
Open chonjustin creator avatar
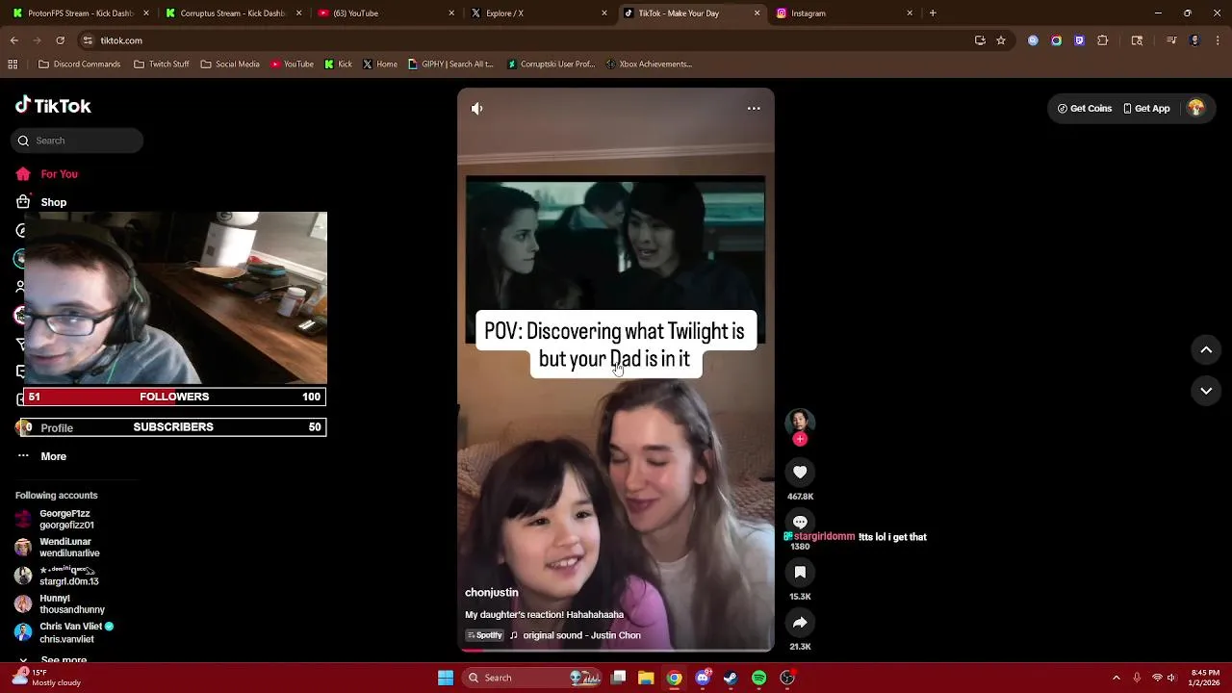(800, 423)
